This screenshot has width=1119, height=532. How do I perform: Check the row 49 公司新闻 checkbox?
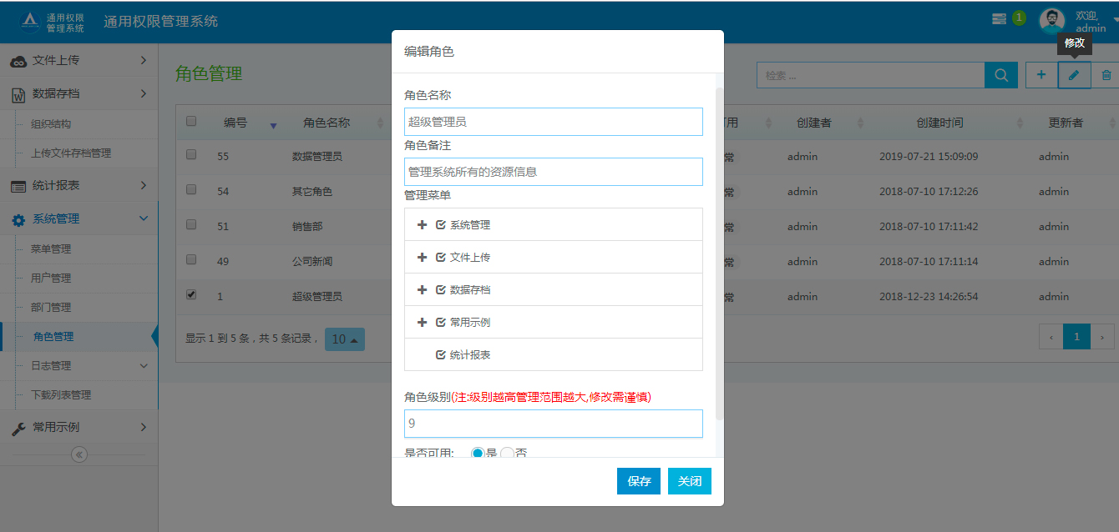(191, 259)
